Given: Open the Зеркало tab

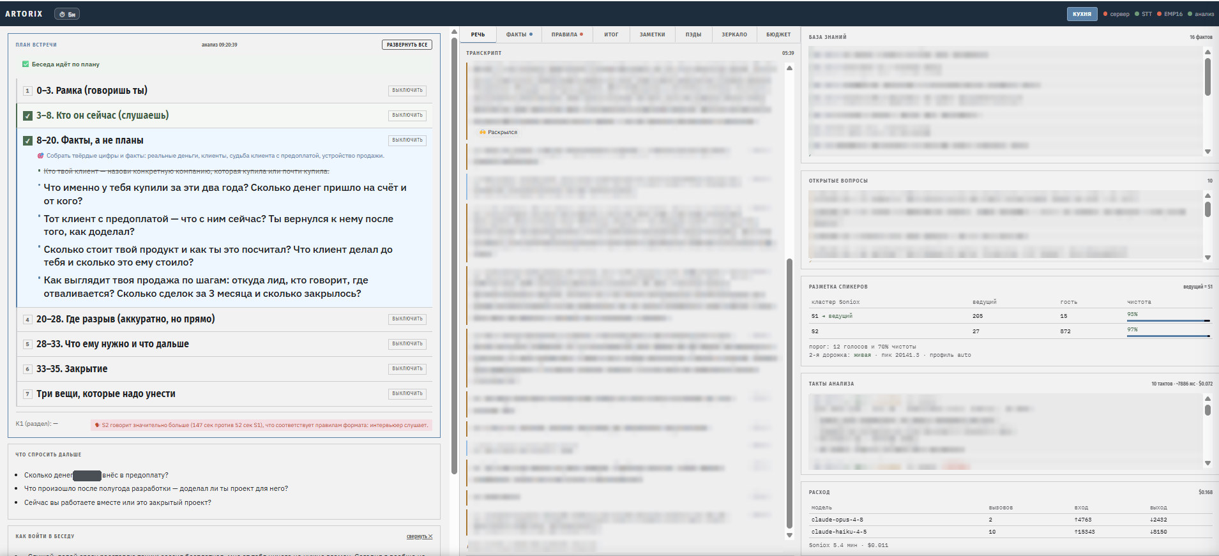Looking at the screenshot, I should pos(734,34).
